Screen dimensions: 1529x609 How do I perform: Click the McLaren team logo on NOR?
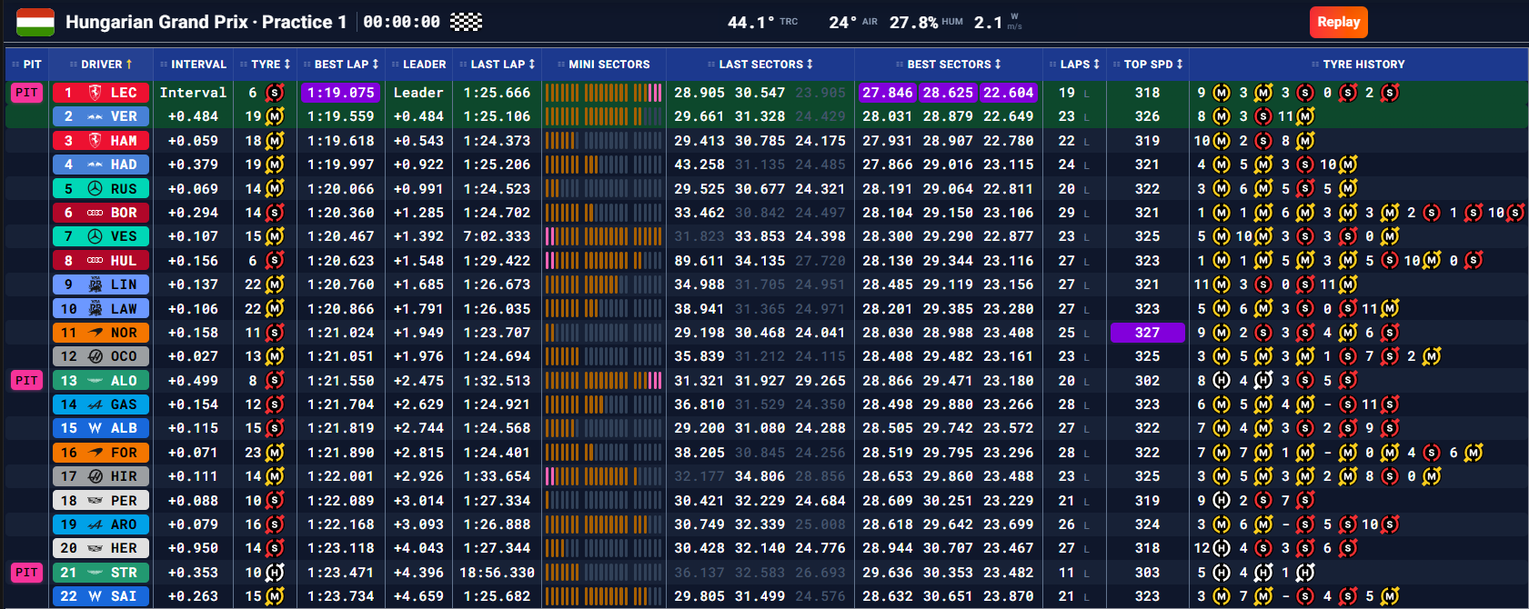[x=95, y=333]
